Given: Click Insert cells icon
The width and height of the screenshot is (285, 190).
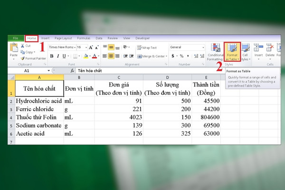Looking at the screenshot, I should tap(258, 47).
